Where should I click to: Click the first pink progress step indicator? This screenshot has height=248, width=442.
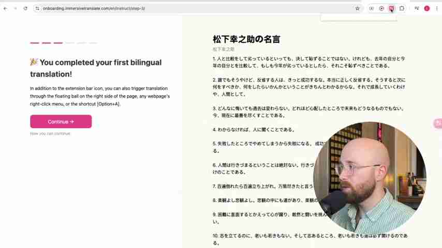coord(35,43)
